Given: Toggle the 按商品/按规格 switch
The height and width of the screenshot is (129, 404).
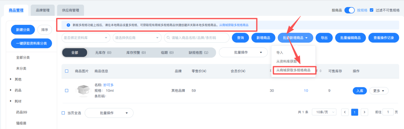Looking at the screenshot, I should point(349,10).
